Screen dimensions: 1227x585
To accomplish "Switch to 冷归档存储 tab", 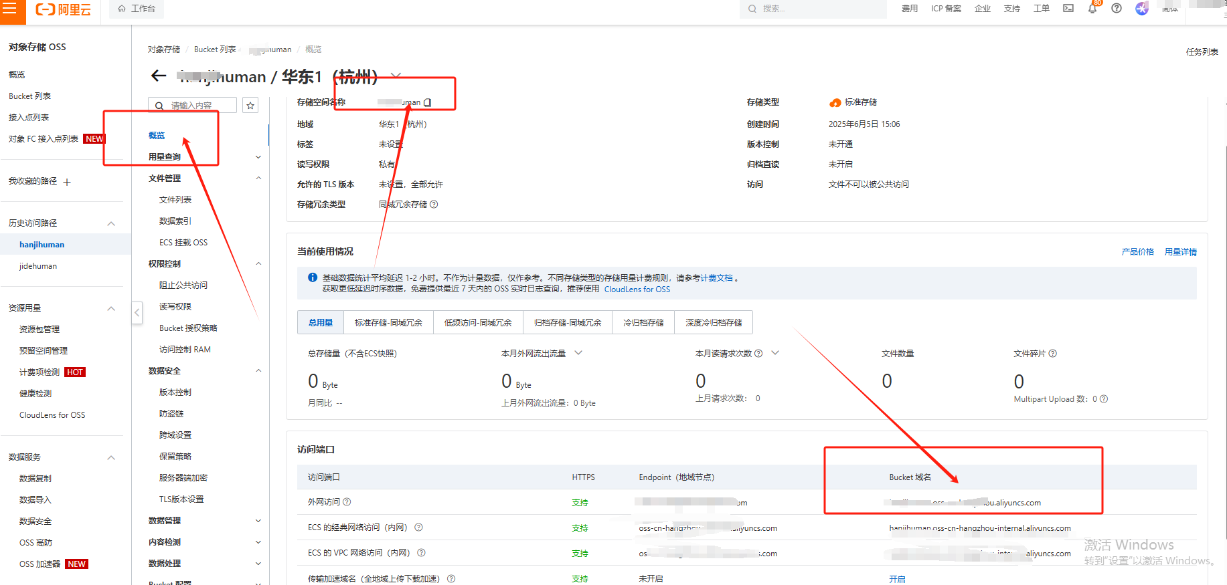I will click(643, 322).
